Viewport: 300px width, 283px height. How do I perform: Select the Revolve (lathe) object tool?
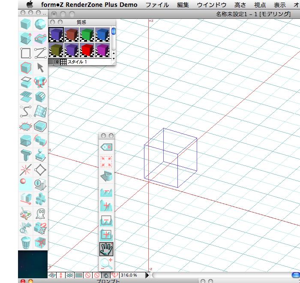pyautogui.click(x=40, y=82)
